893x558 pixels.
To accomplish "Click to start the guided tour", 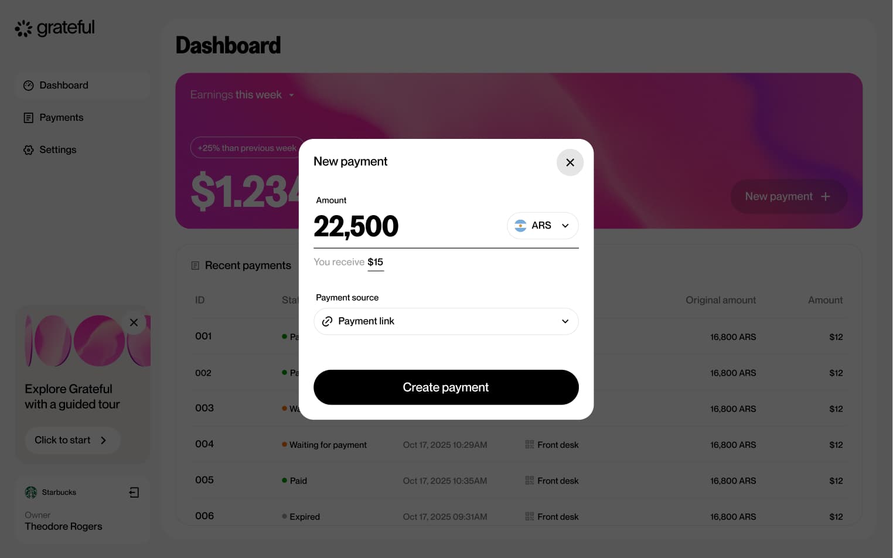I will coord(71,440).
